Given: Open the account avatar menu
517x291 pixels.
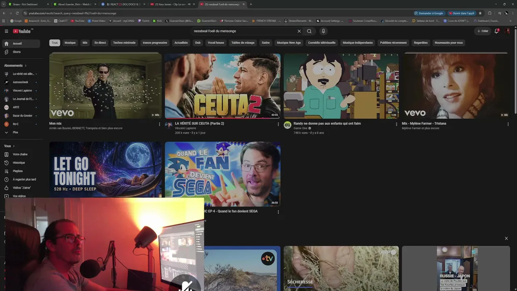Looking at the screenshot, I should 507,31.
